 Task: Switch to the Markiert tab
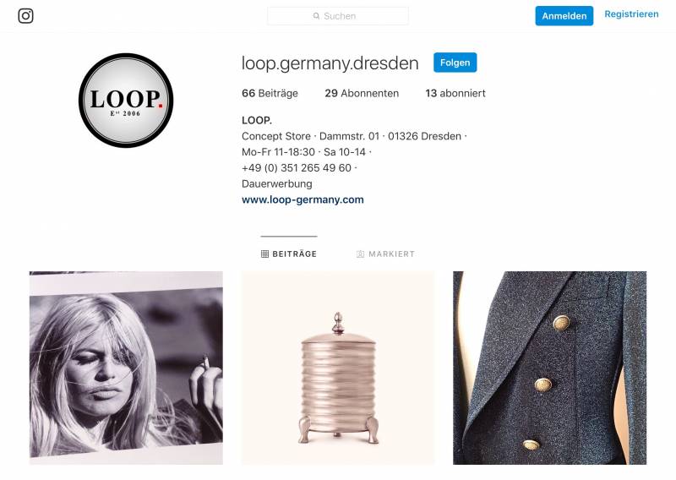coord(385,254)
